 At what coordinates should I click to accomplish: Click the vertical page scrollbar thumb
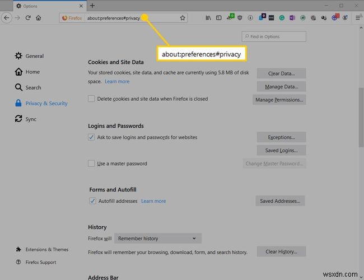click(x=361, y=117)
